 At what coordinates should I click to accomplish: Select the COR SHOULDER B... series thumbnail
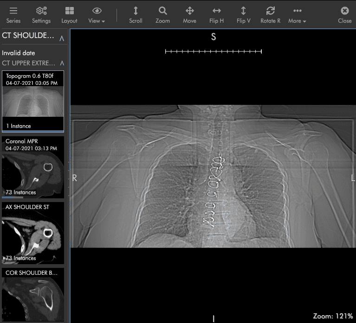coord(33,294)
